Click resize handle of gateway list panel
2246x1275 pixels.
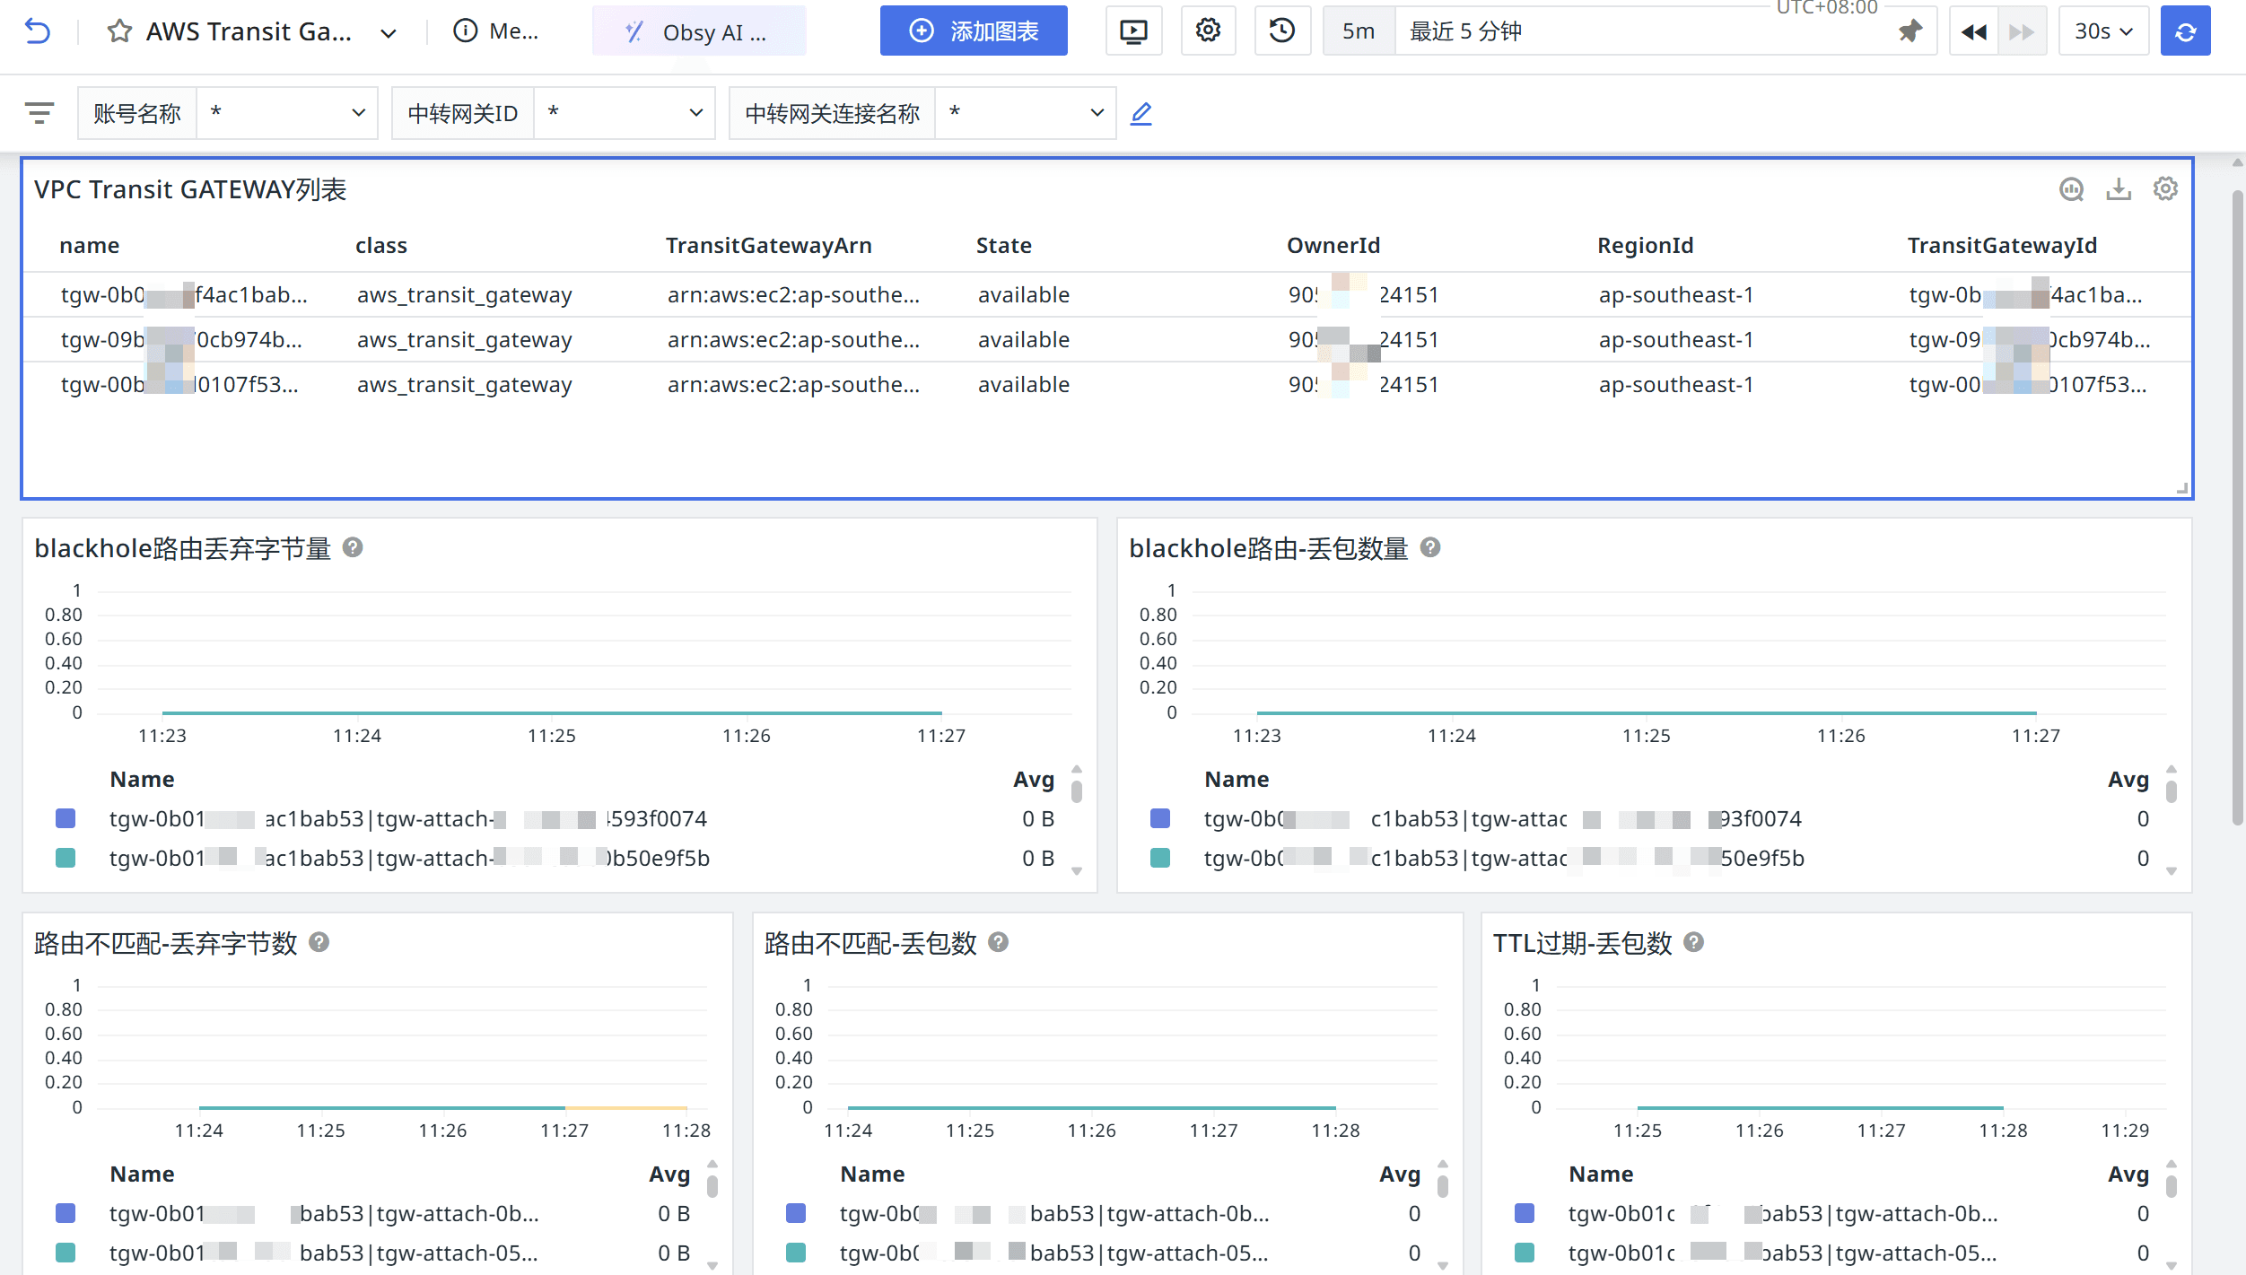pyautogui.click(x=2182, y=488)
